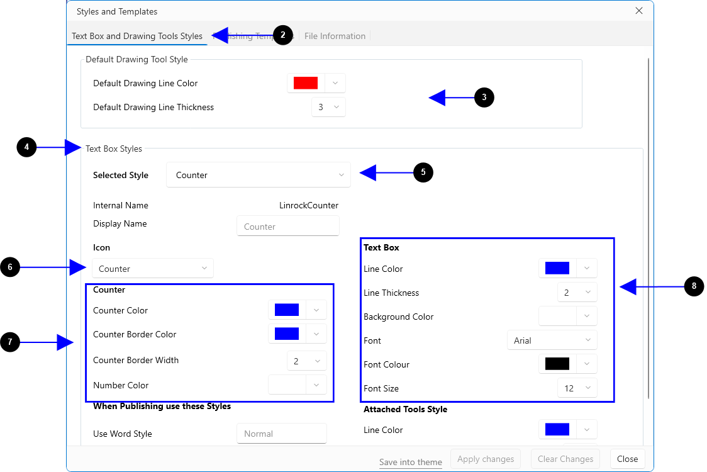Open the Icon Counter dropdown
The image size is (707, 472).
pyautogui.click(x=153, y=269)
